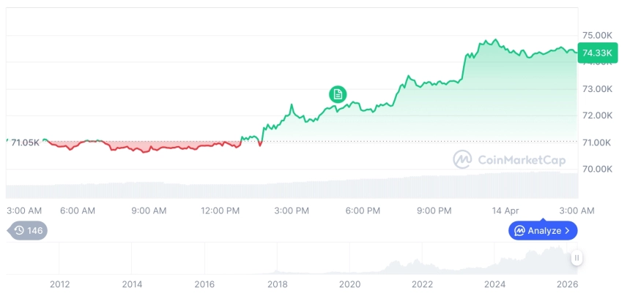This screenshot has height=293, width=630.
Task: Click the 70.00K price axis label
Action: tap(597, 169)
